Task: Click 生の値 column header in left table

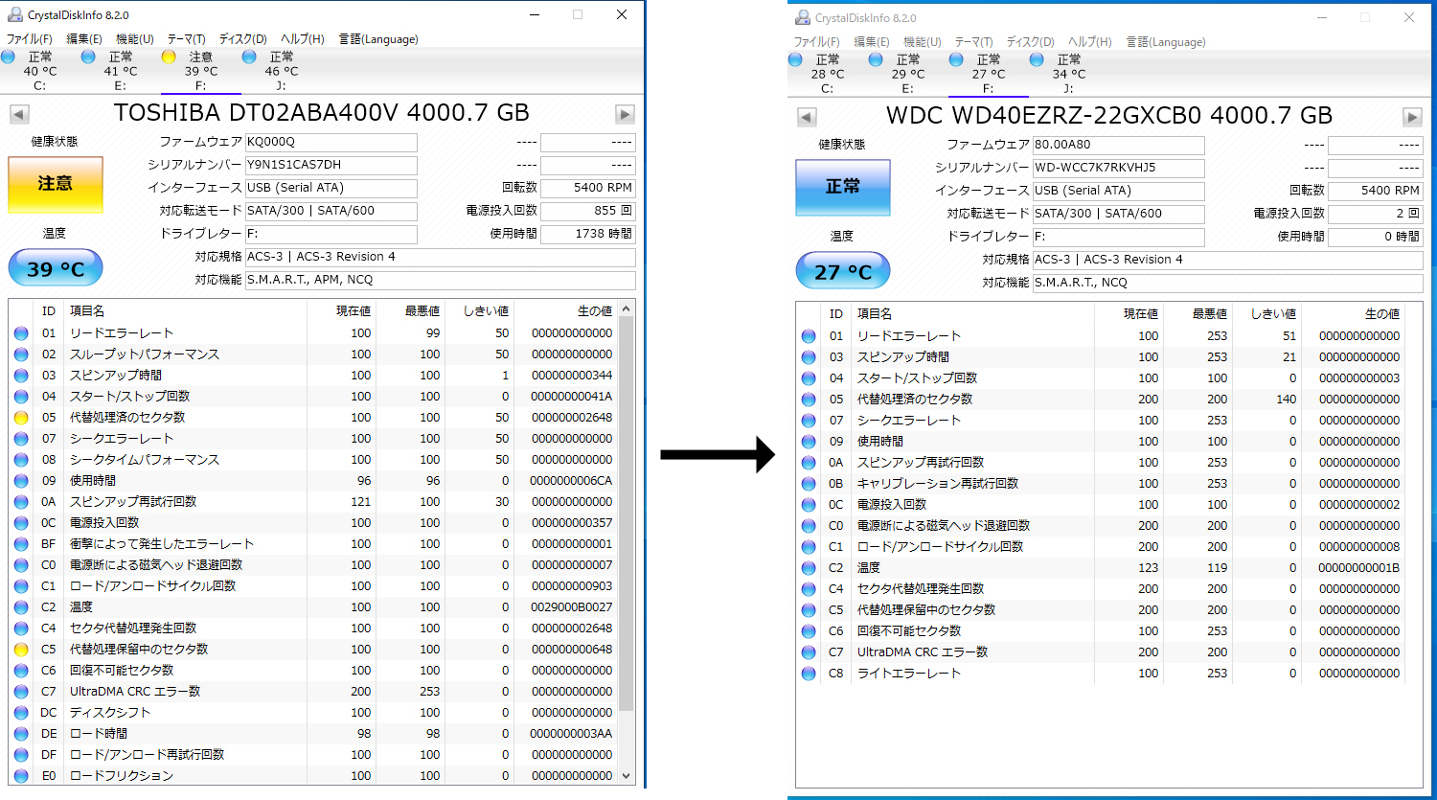Action: coord(566,311)
